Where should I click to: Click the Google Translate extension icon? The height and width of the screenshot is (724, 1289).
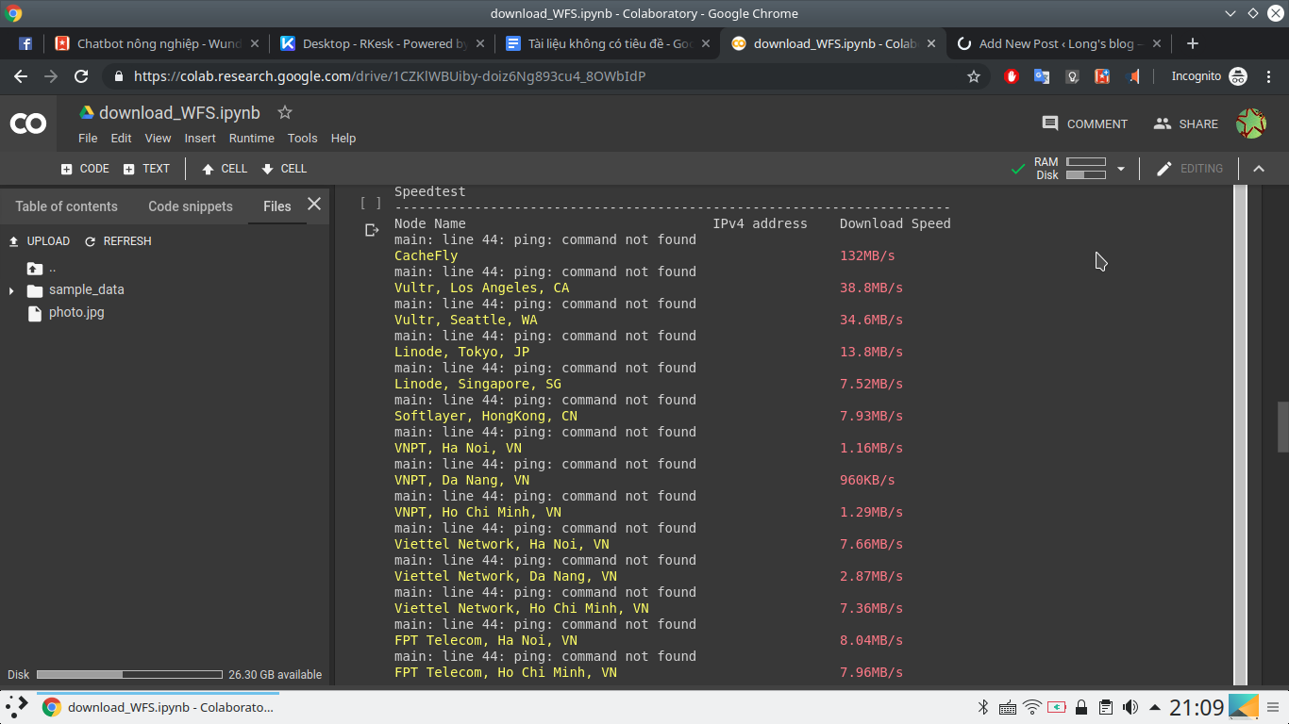point(1042,76)
